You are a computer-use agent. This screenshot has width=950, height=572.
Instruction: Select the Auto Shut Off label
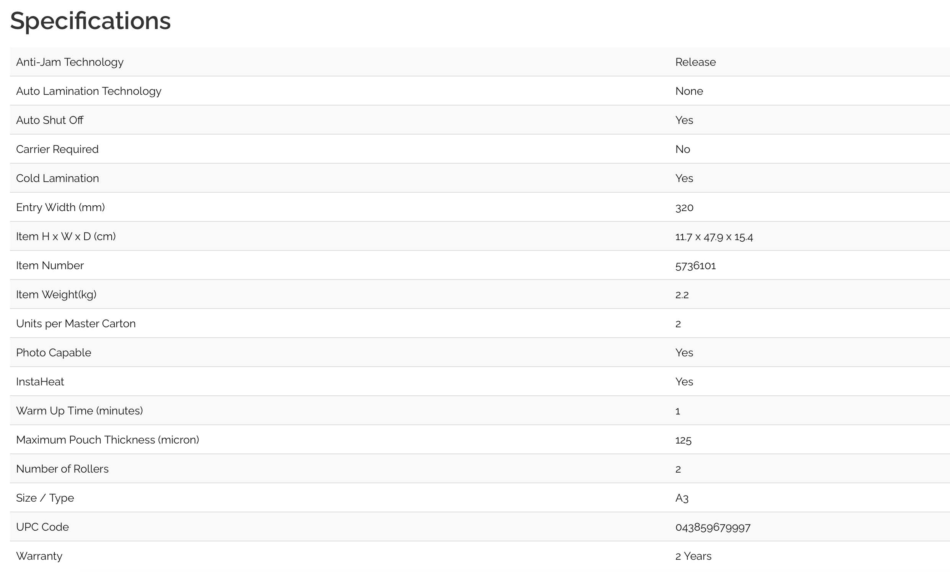(50, 120)
